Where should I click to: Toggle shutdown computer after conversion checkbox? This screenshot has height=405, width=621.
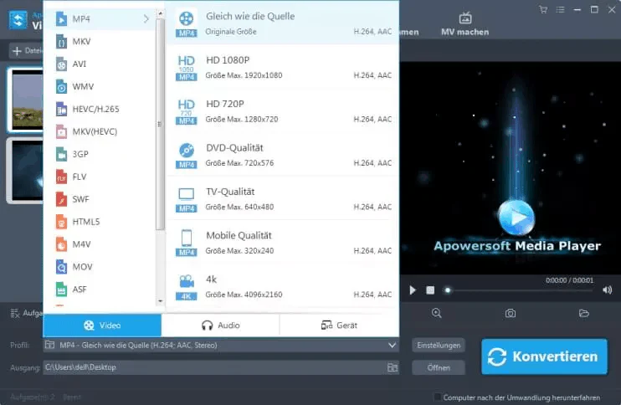click(437, 397)
